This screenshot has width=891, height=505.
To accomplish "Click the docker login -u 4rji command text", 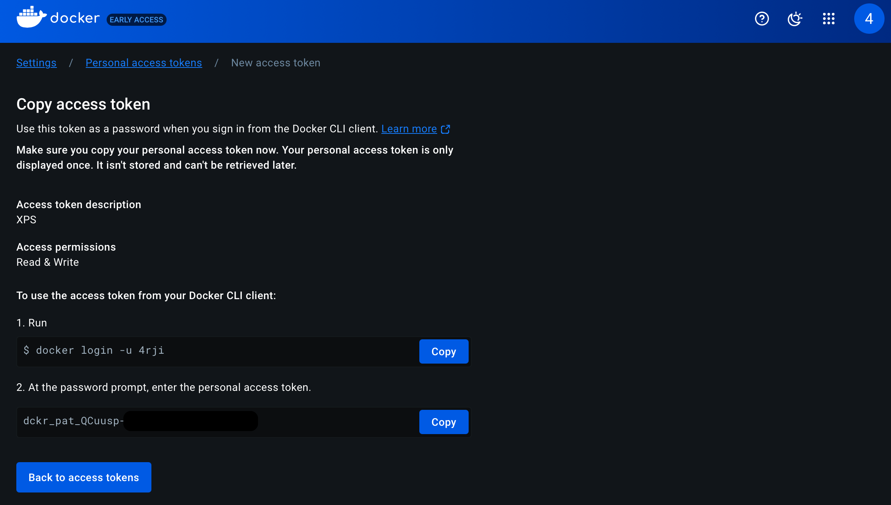I will tap(94, 350).
